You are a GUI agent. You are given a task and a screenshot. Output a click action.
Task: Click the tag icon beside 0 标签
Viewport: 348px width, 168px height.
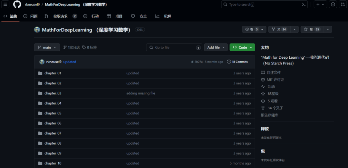[x=84, y=47]
